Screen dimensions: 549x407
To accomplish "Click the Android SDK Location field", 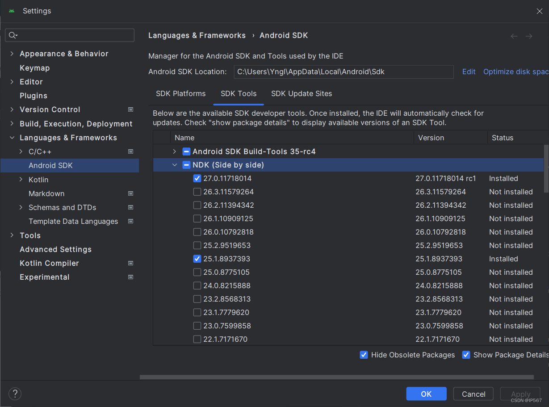I will (344, 71).
